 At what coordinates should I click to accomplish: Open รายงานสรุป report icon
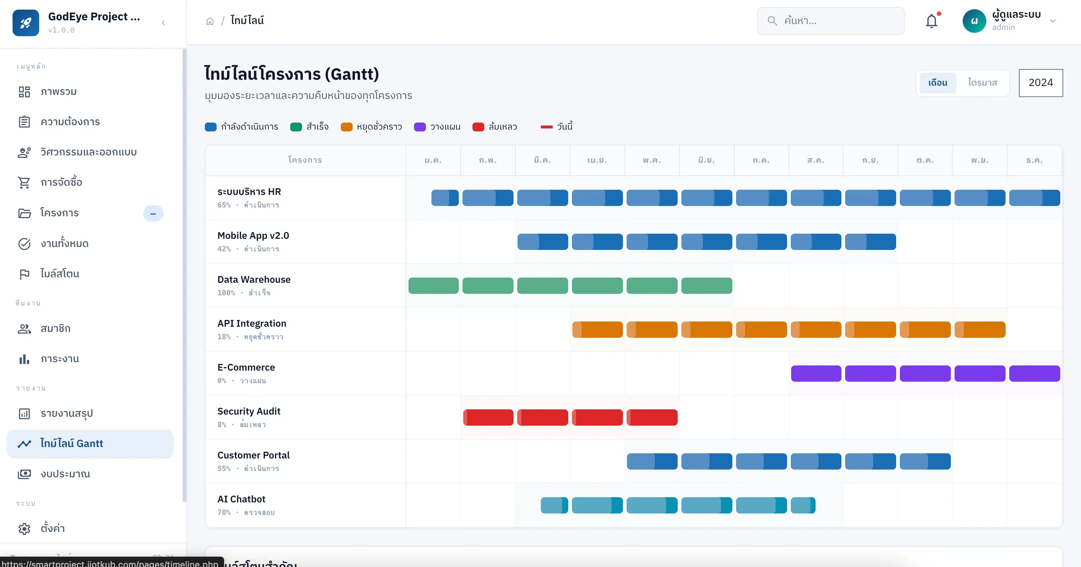point(24,413)
